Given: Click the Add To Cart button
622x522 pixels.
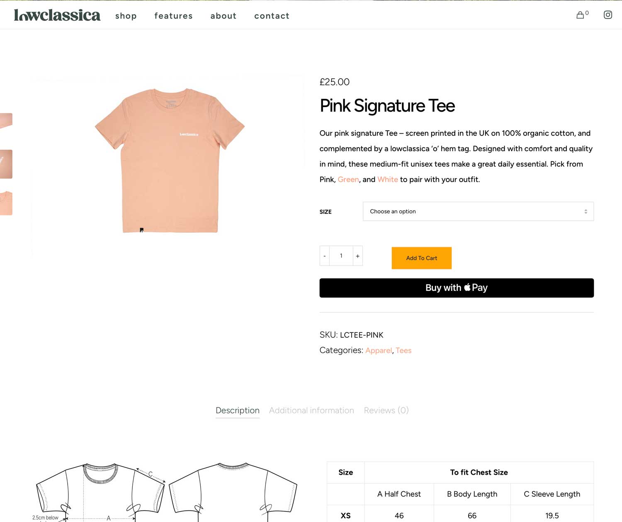Looking at the screenshot, I should (x=421, y=258).
